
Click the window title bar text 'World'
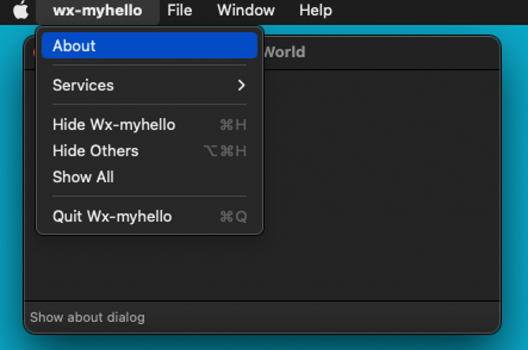point(285,52)
